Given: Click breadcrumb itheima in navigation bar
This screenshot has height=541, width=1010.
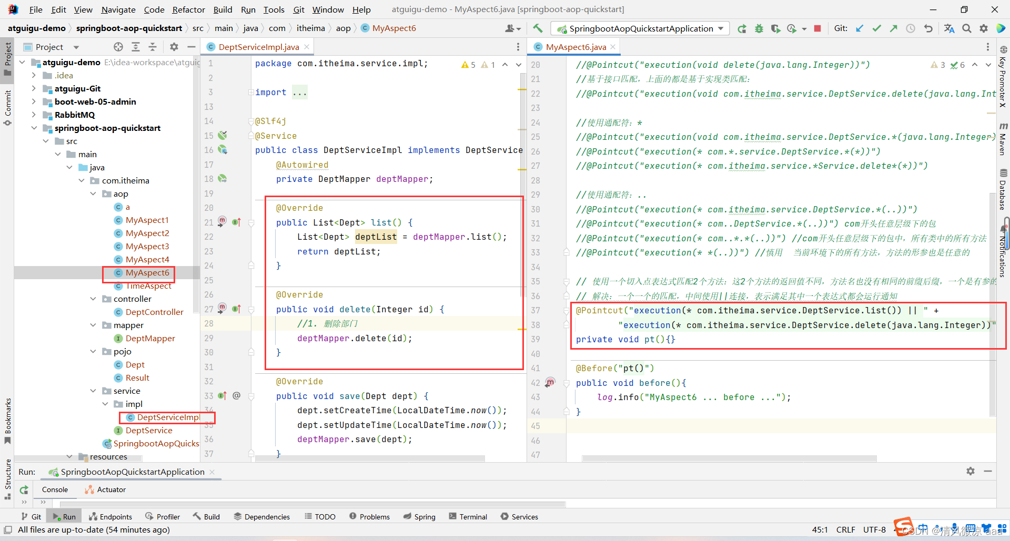Looking at the screenshot, I should (310, 28).
